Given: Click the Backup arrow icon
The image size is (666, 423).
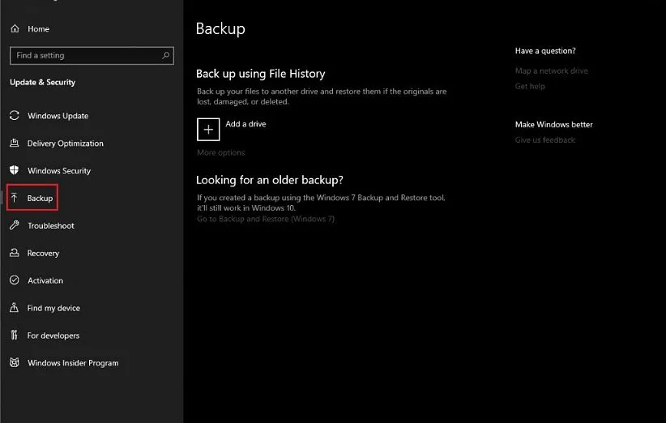Looking at the screenshot, I should pyautogui.click(x=15, y=199).
